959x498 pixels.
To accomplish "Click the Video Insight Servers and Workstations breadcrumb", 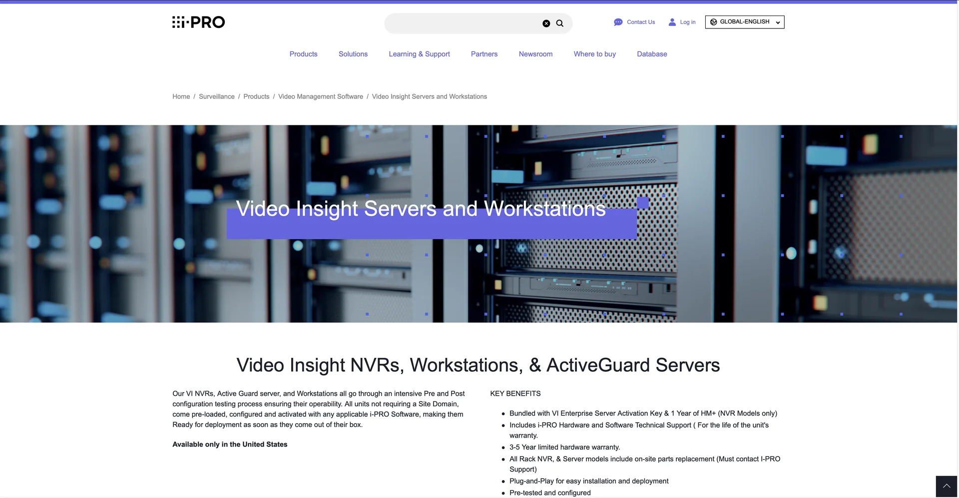I will (x=429, y=96).
